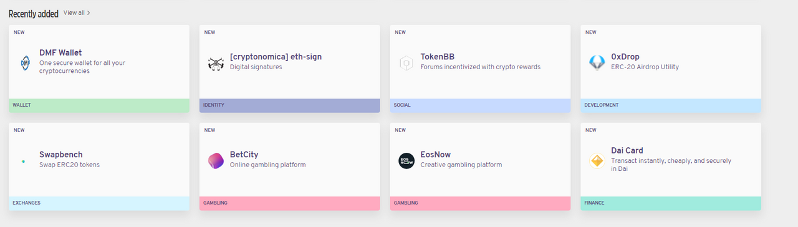This screenshot has width=798, height=227.
Task: Open the DMF Wallet title
Action: [60, 53]
